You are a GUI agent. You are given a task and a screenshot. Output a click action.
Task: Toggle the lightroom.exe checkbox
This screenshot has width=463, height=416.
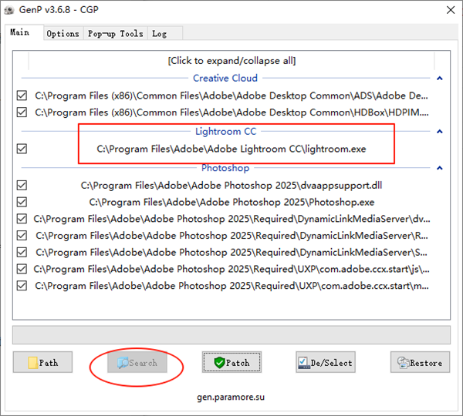point(22,149)
